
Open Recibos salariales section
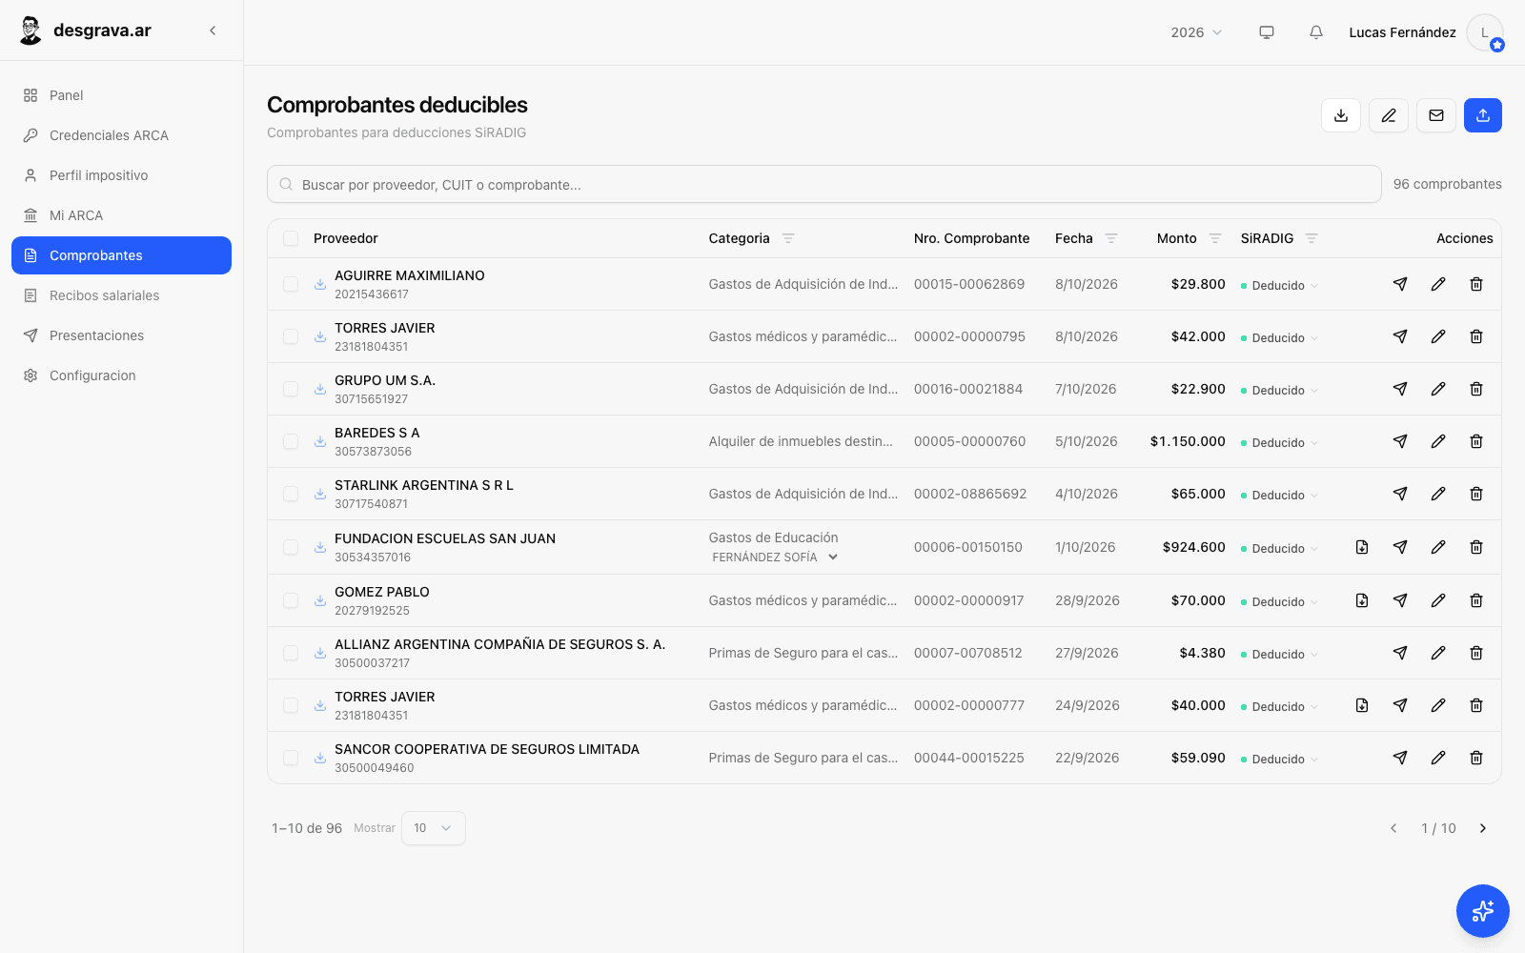point(121,295)
